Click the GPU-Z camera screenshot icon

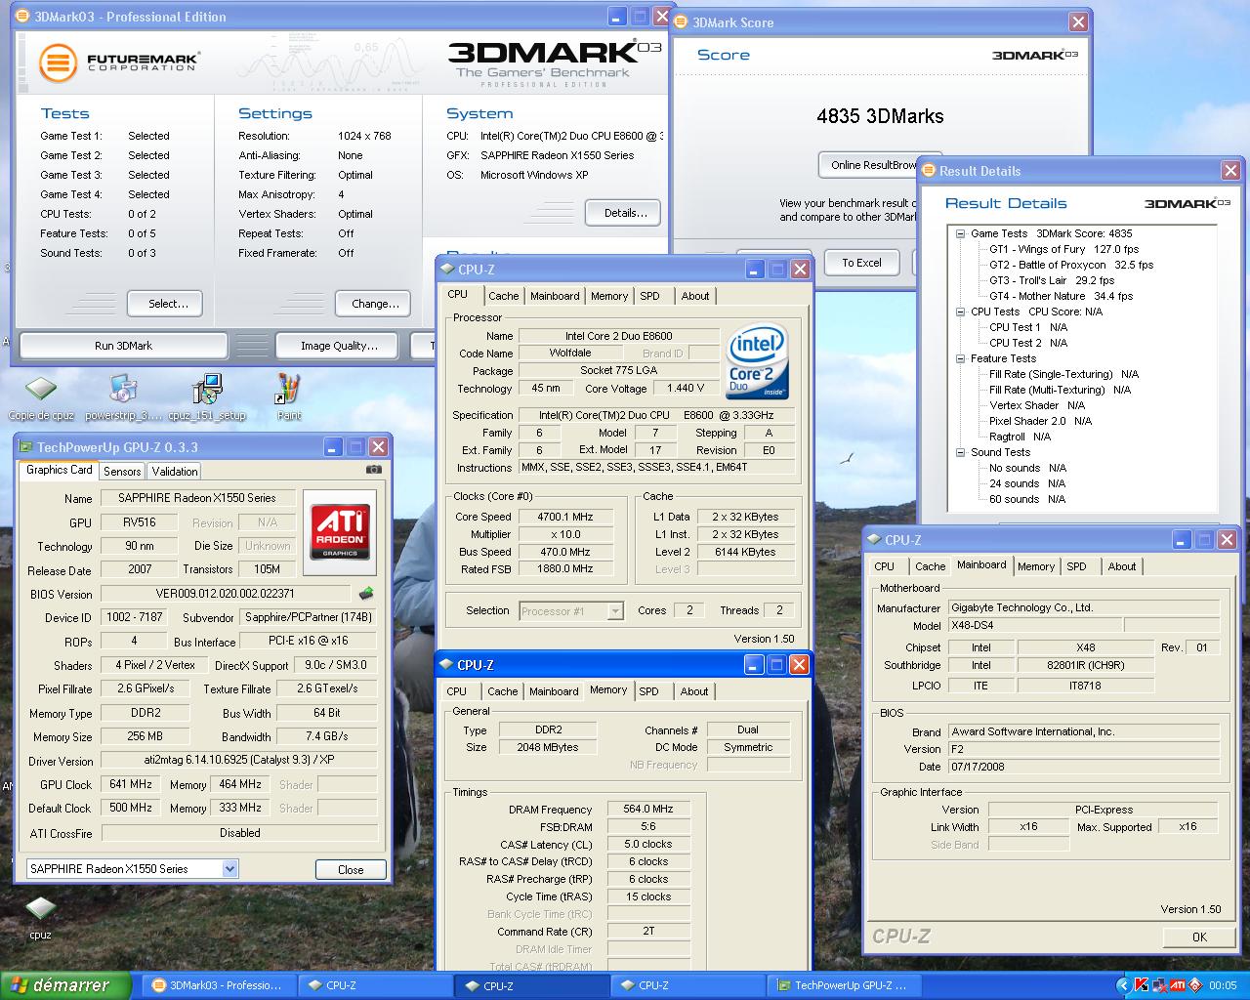(x=374, y=470)
